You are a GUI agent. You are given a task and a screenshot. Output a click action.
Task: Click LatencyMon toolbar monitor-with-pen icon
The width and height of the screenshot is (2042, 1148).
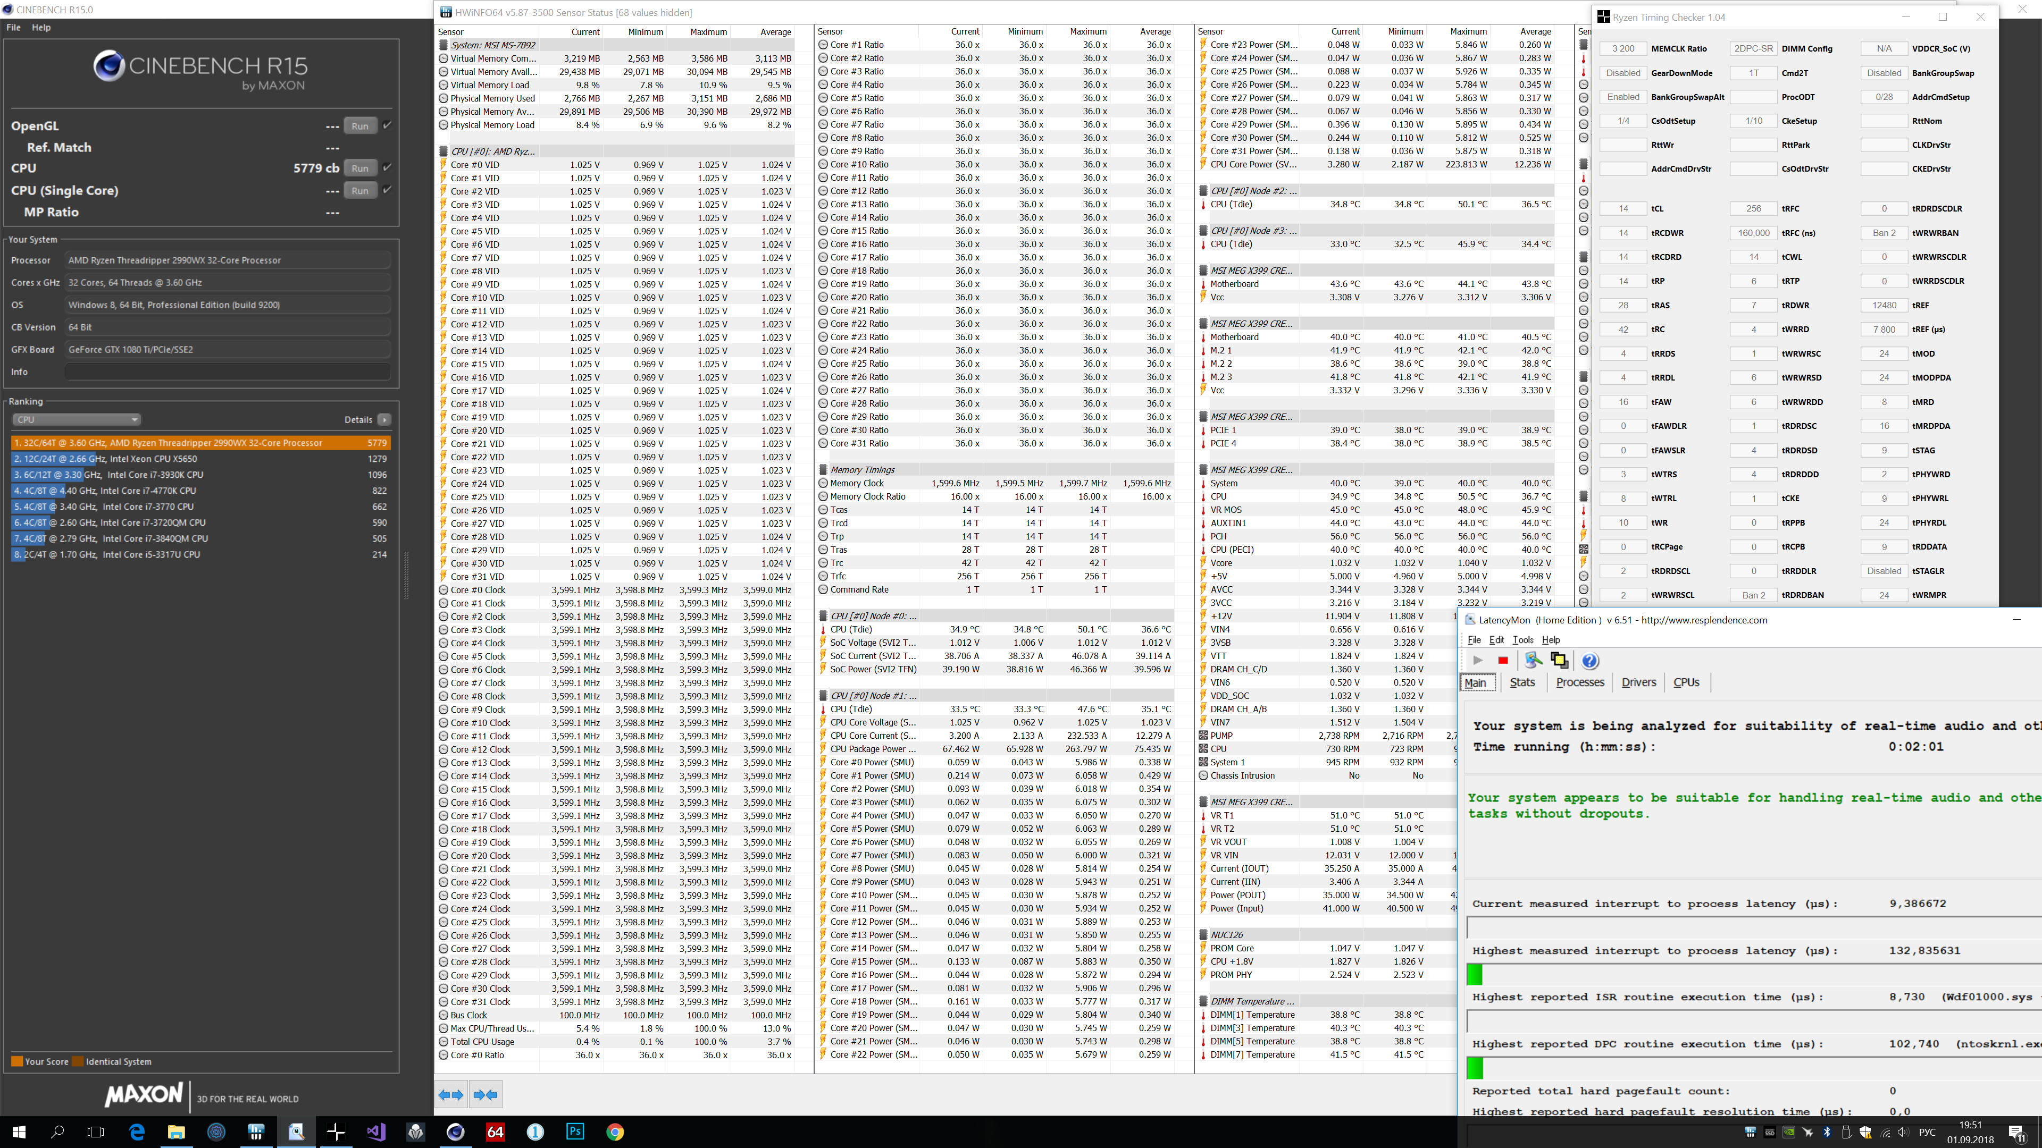1533,660
